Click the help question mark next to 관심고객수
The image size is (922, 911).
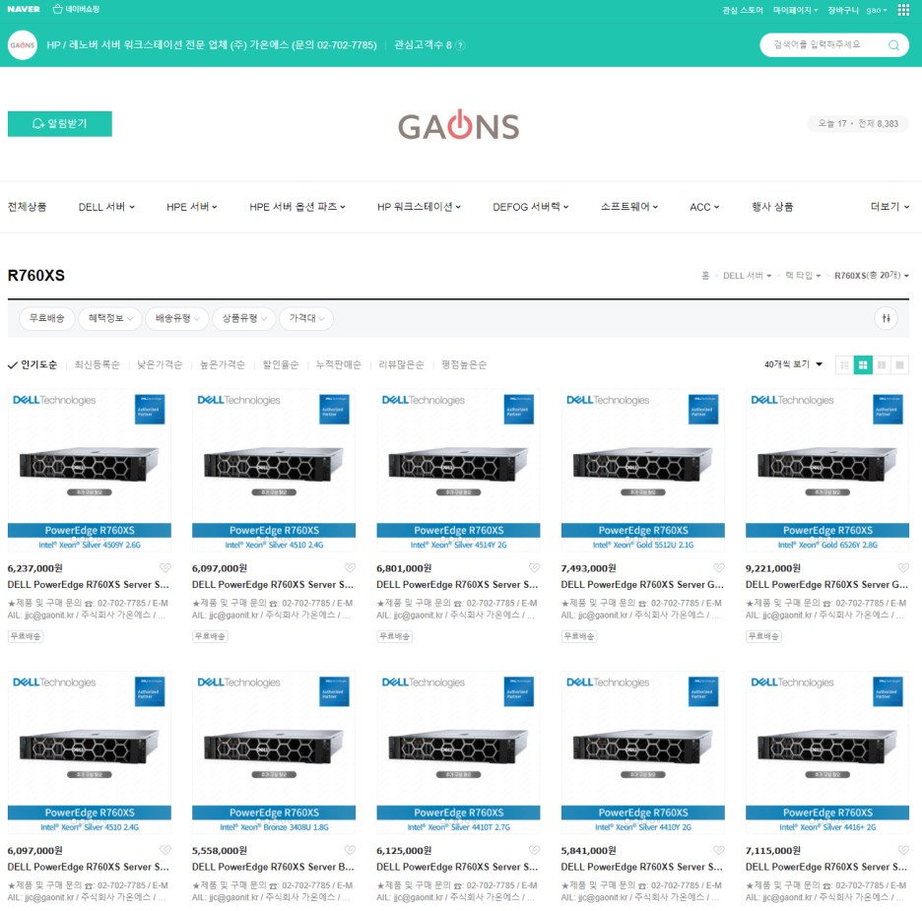coord(460,45)
